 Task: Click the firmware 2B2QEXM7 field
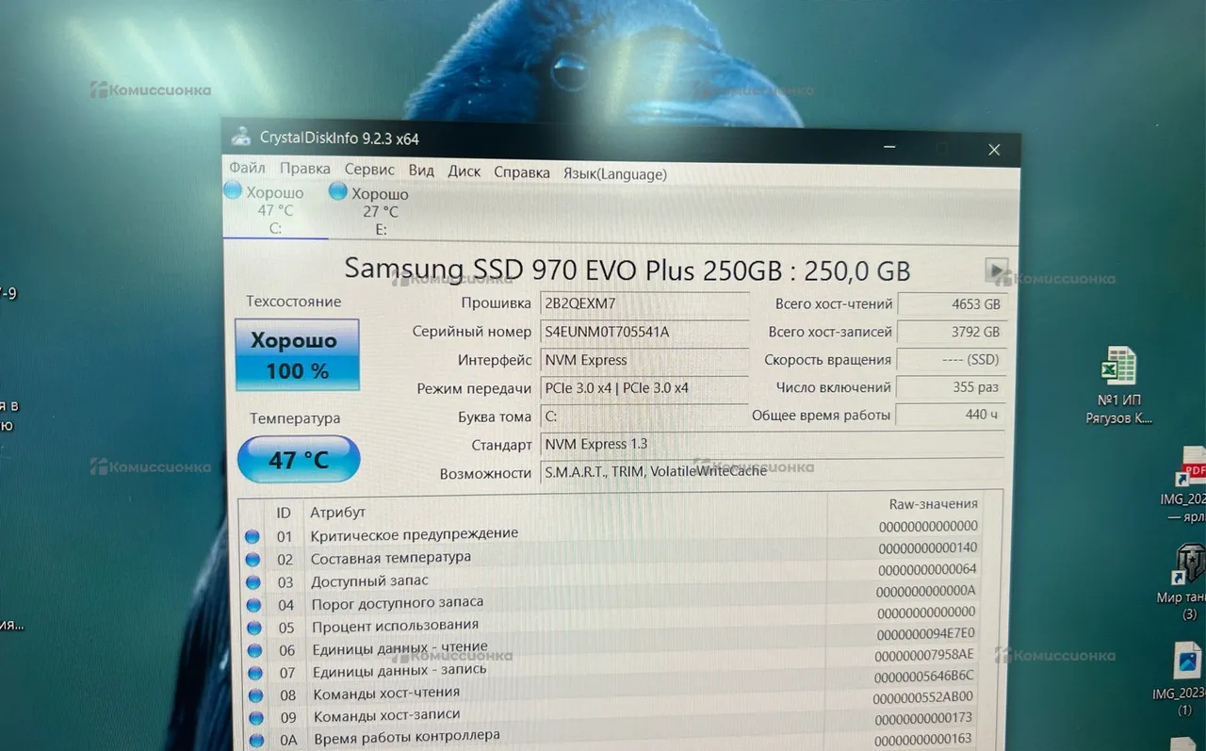[644, 303]
